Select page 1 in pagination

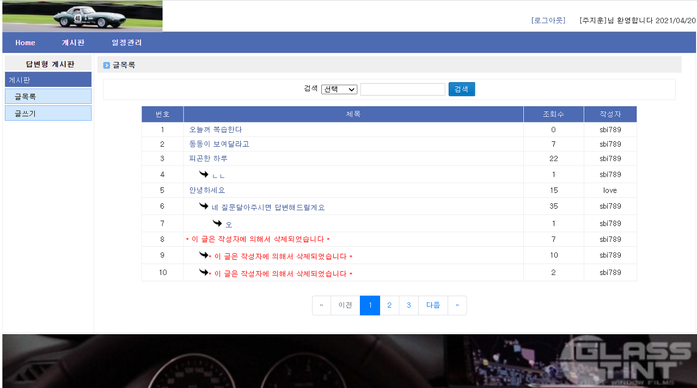[370, 305]
